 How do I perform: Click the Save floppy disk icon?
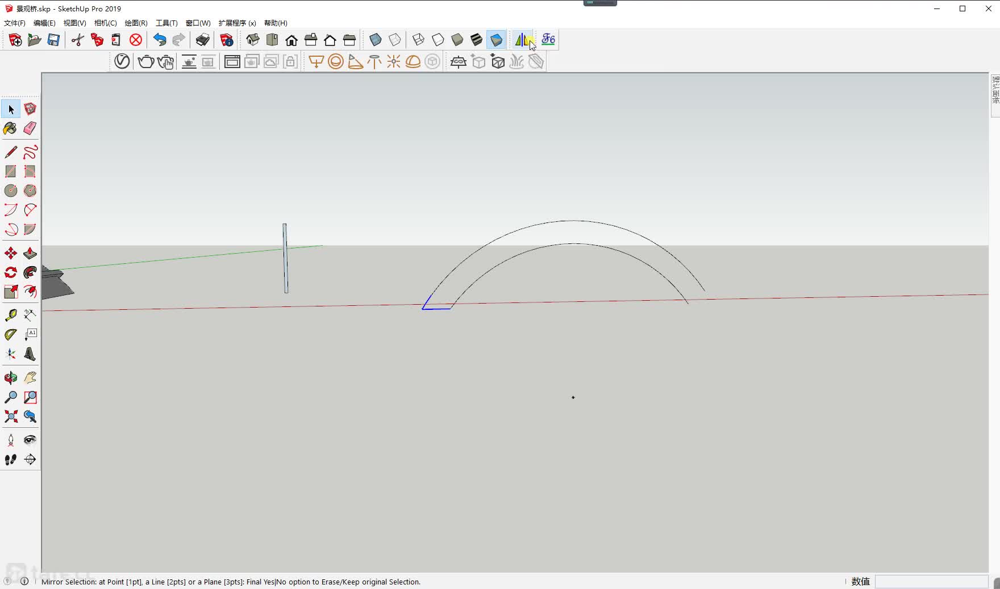coord(53,40)
